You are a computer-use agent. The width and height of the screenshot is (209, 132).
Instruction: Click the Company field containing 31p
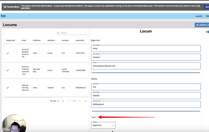[x=146, y=87]
